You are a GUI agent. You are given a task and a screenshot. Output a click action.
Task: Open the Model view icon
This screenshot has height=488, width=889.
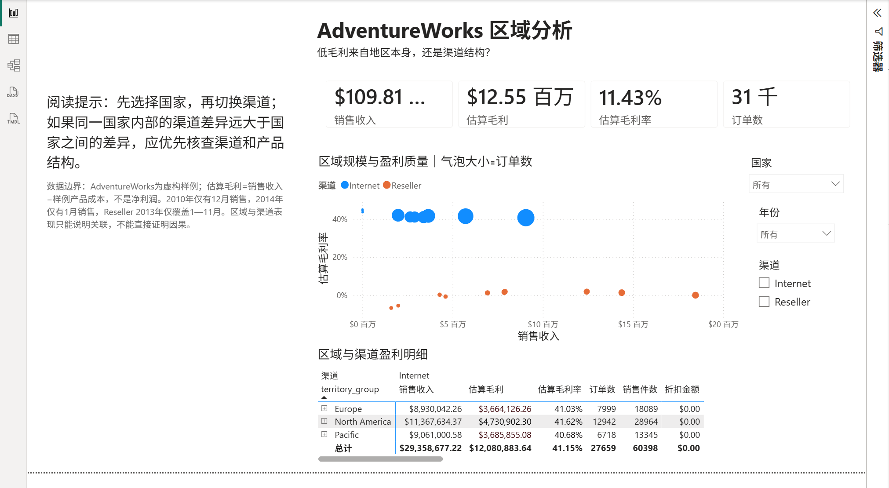click(14, 66)
